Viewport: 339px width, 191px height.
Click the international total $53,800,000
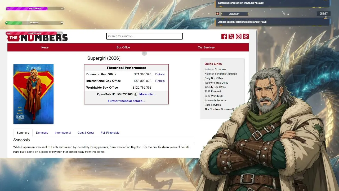point(143,81)
